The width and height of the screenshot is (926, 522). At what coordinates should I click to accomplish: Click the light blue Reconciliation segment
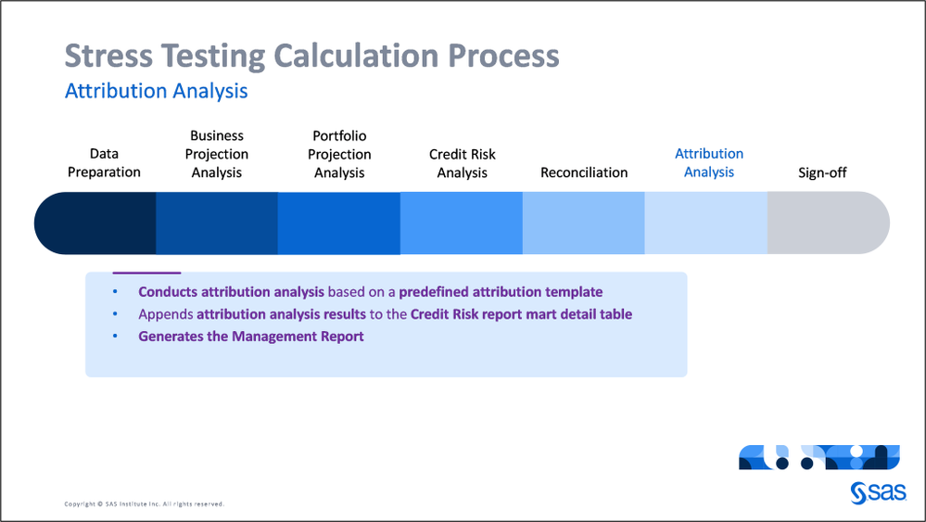point(584,223)
